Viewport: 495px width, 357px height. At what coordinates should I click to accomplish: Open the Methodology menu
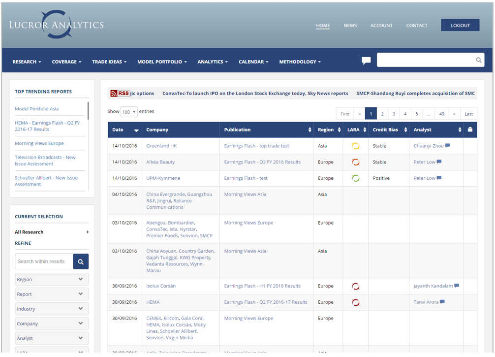click(300, 62)
